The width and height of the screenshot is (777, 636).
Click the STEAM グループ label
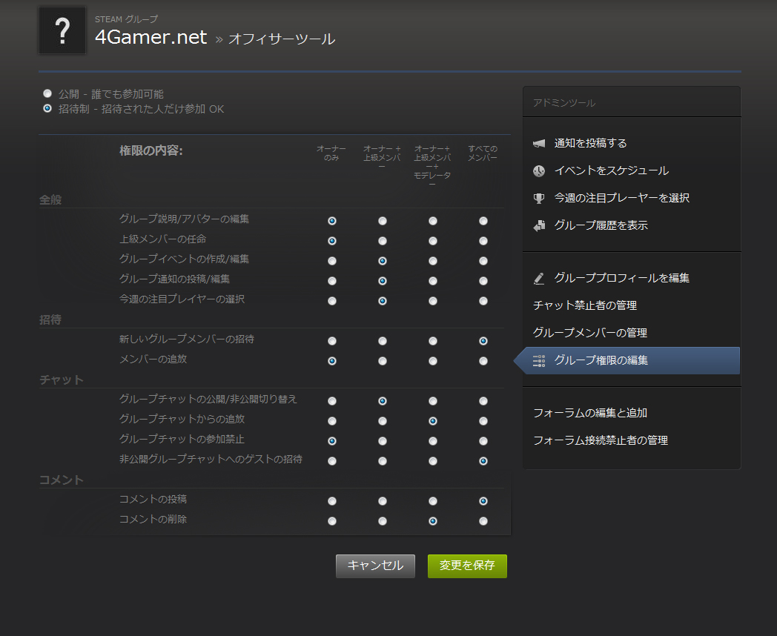[126, 19]
